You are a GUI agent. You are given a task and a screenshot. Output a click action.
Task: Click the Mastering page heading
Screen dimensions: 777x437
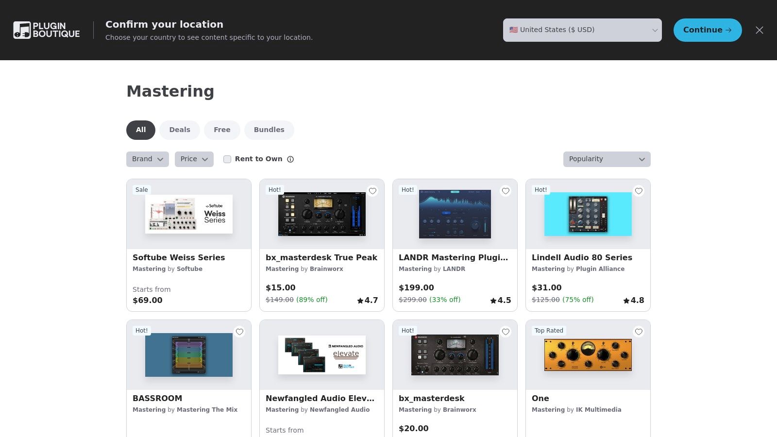tap(170, 91)
